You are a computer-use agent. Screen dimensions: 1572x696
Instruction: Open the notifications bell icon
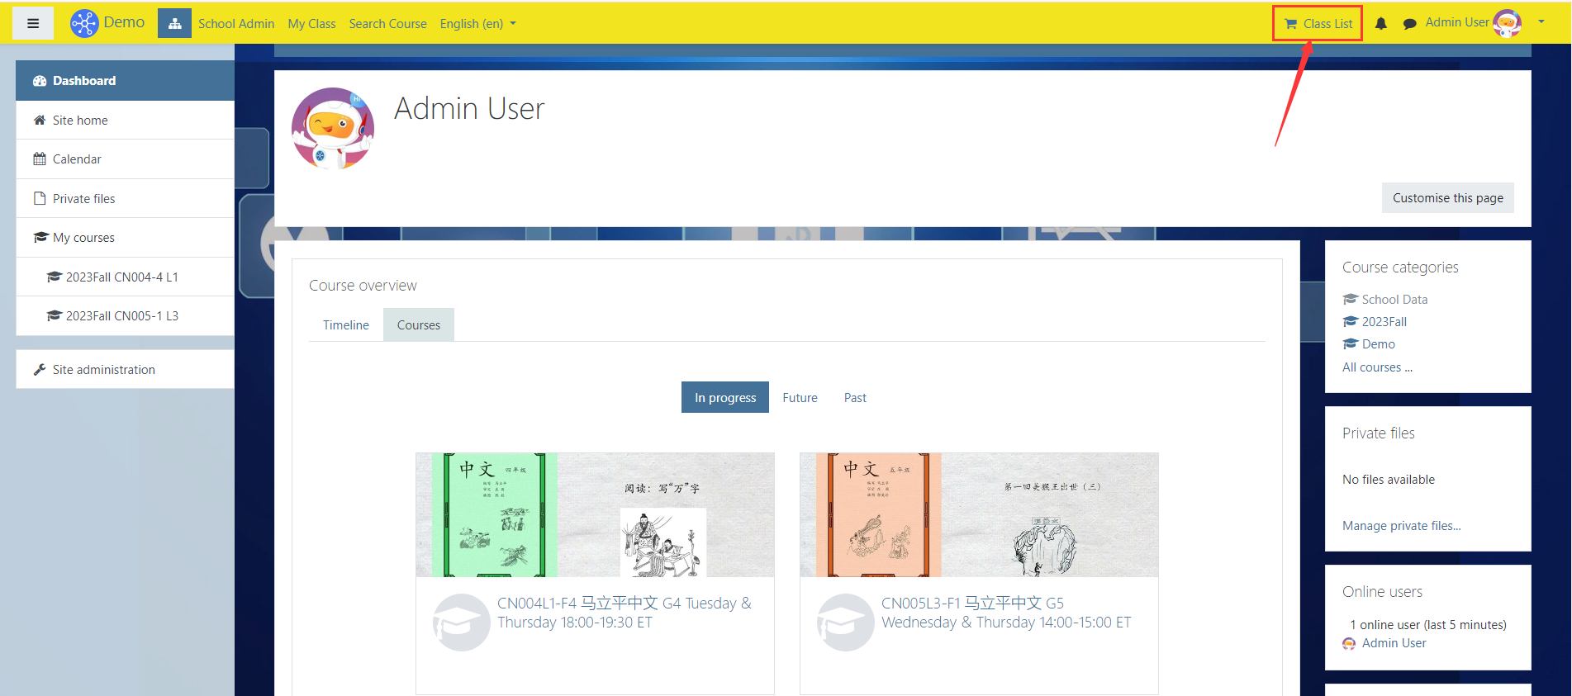point(1380,24)
